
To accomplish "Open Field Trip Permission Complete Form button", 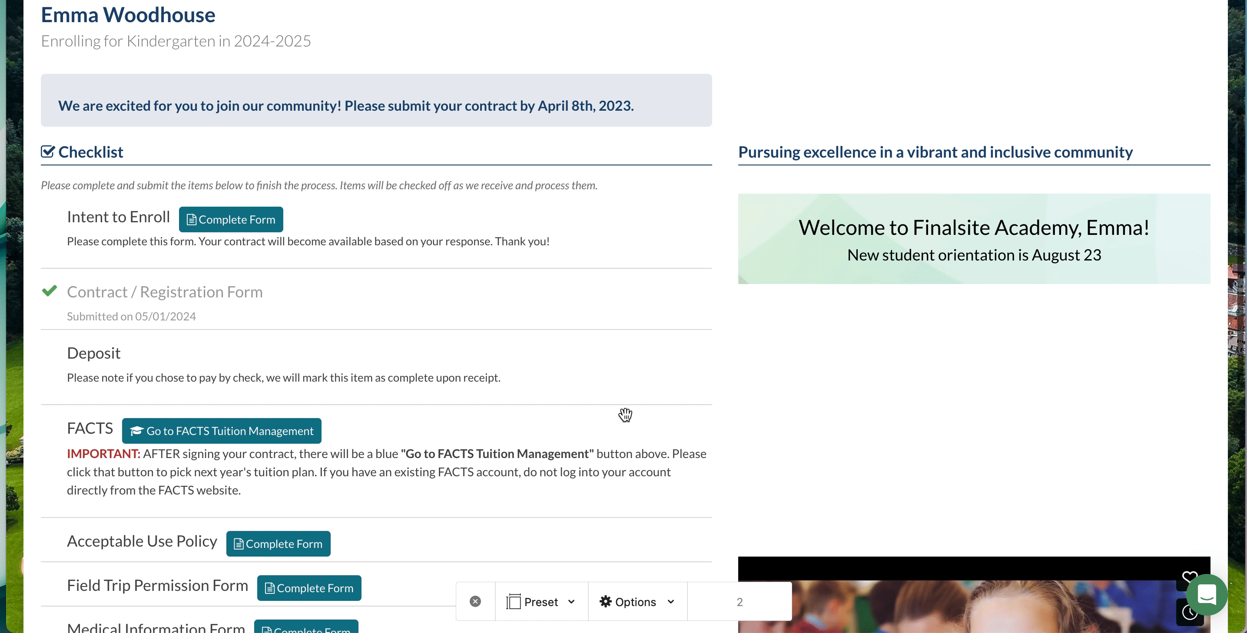I will 309,587.
